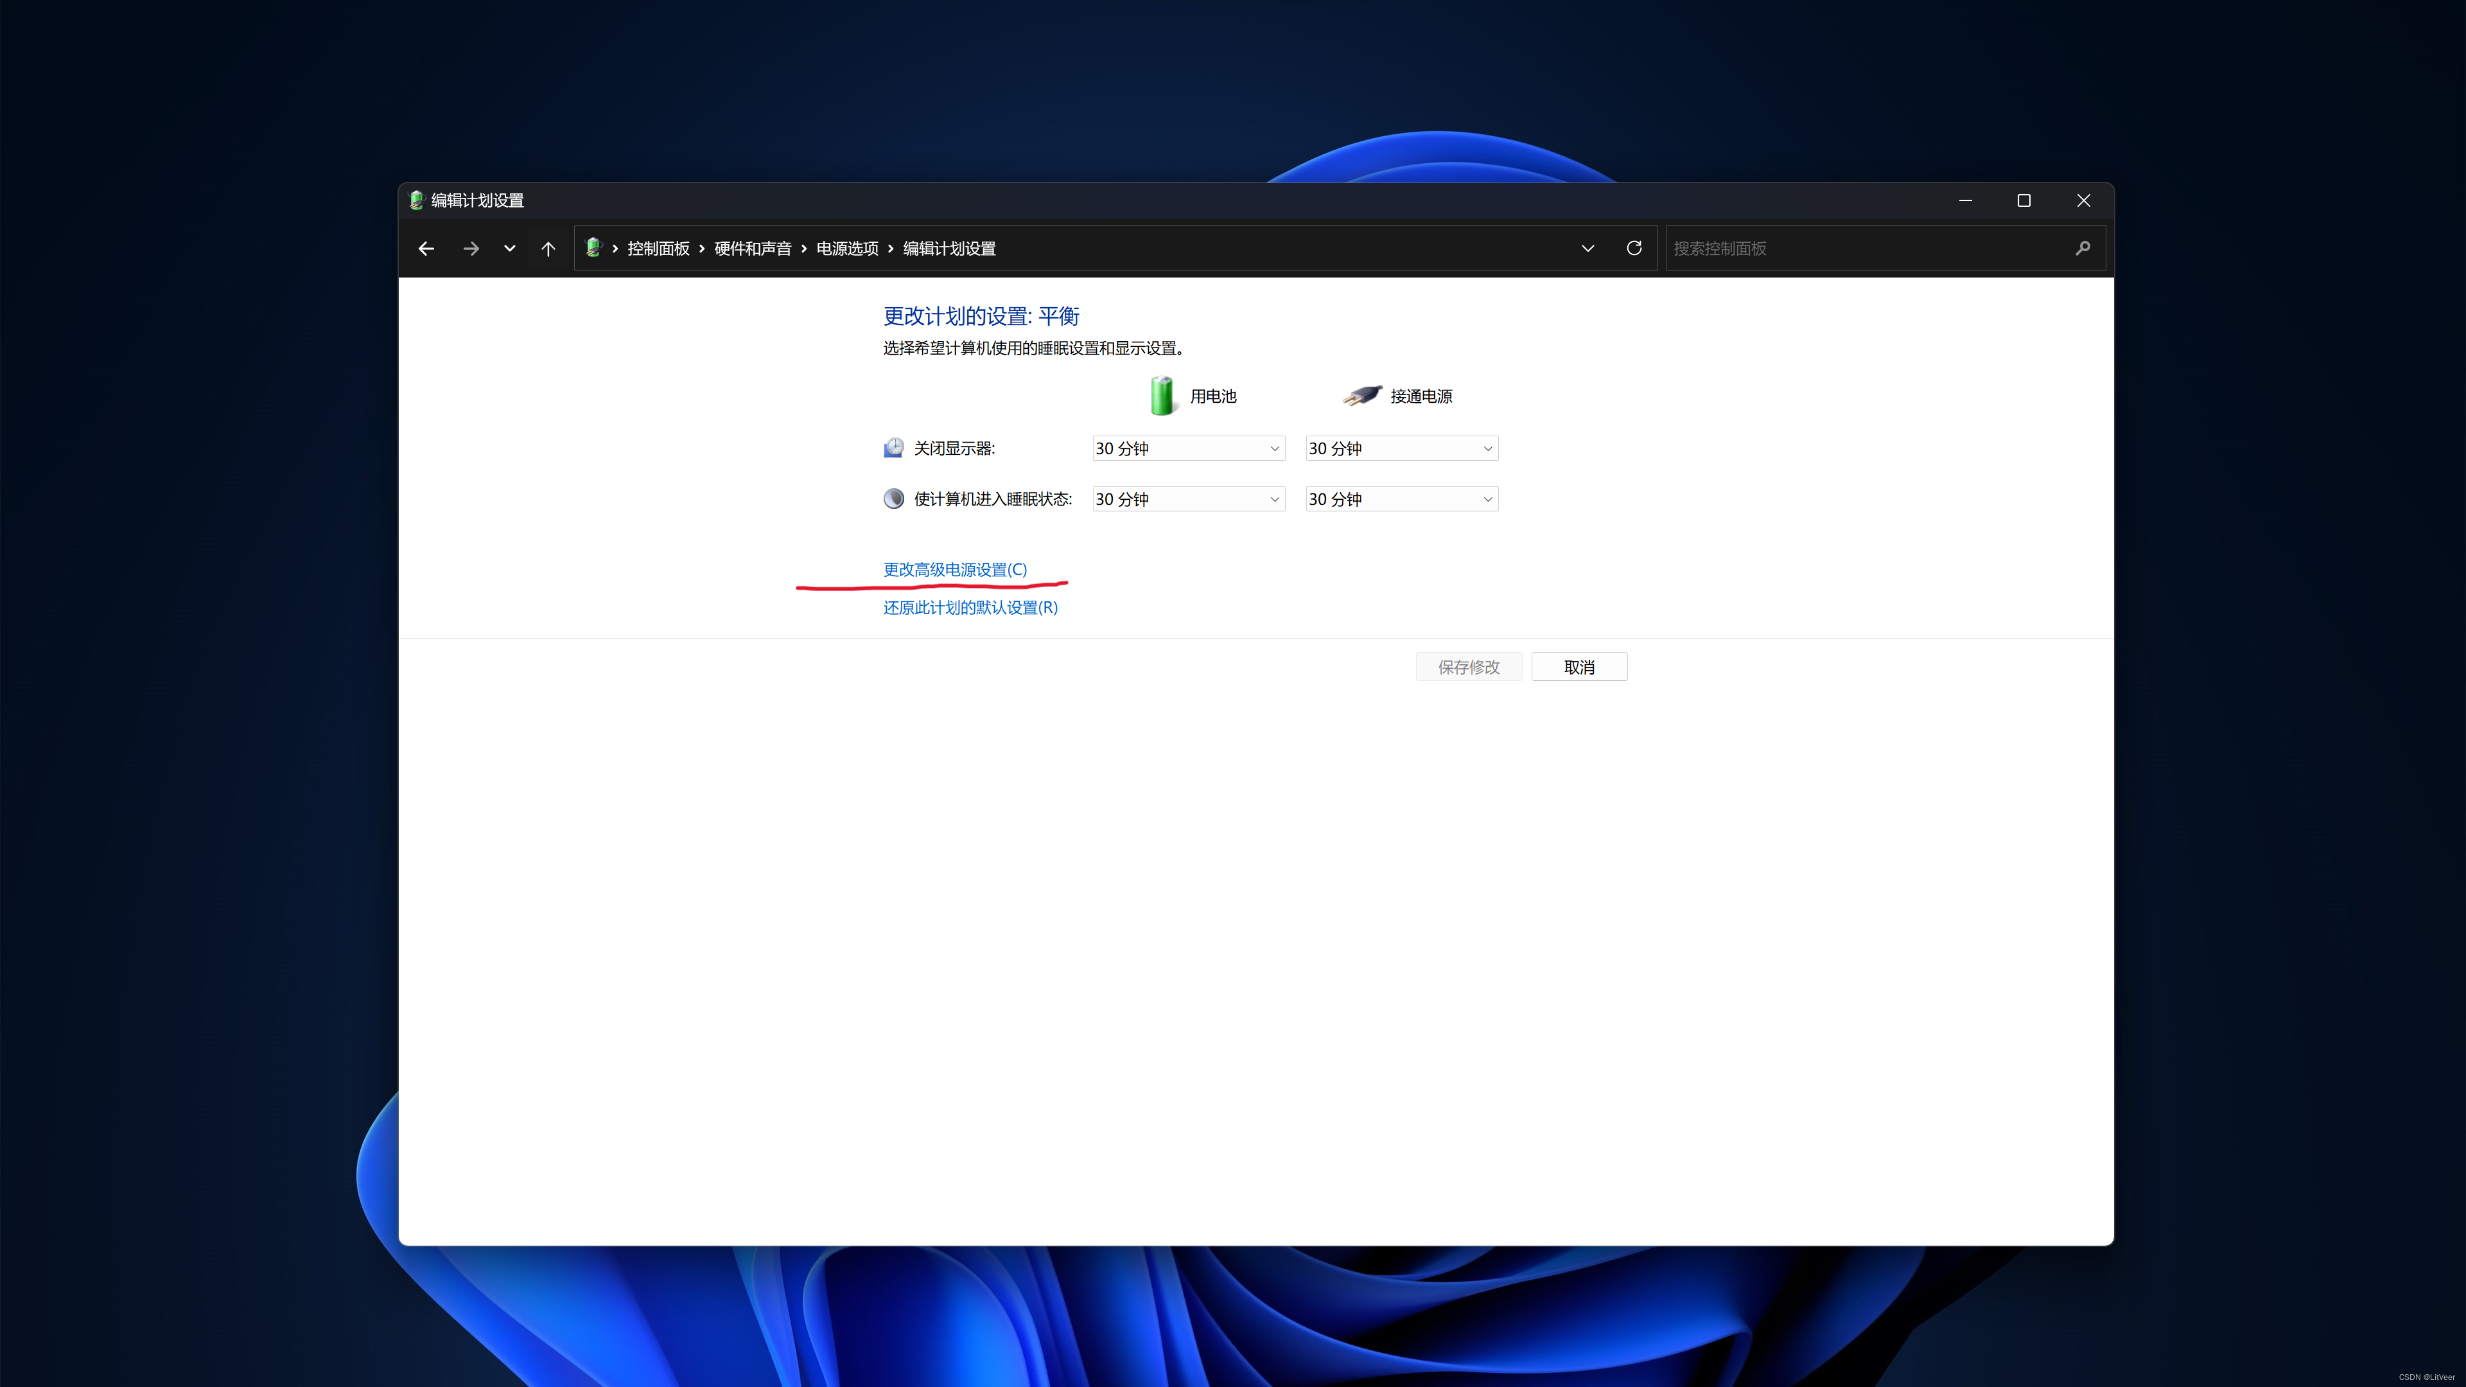Go up one folder level
Screen dimensions: 2466x1387
pyautogui.click(x=548, y=248)
